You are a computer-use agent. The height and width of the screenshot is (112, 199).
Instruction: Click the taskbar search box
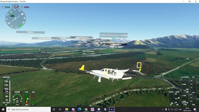point(29,109)
